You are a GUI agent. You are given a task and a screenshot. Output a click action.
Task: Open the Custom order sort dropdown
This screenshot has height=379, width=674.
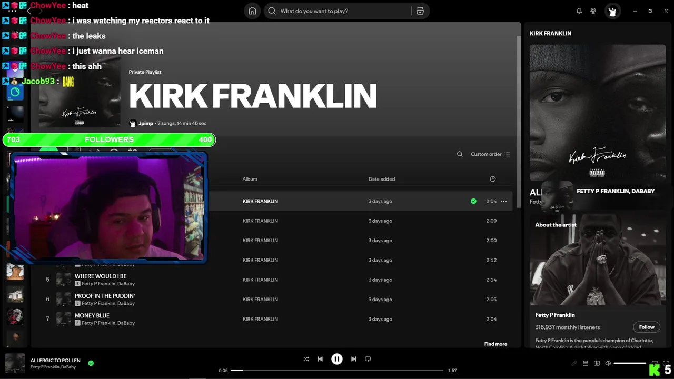[x=490, y=154]
